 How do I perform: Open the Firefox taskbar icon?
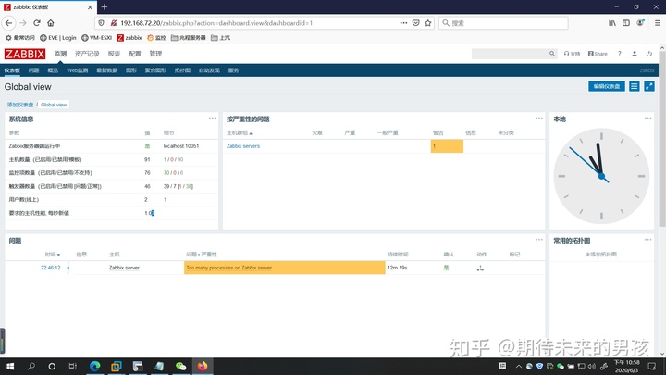pyautogui.click(x=203, y=366)
